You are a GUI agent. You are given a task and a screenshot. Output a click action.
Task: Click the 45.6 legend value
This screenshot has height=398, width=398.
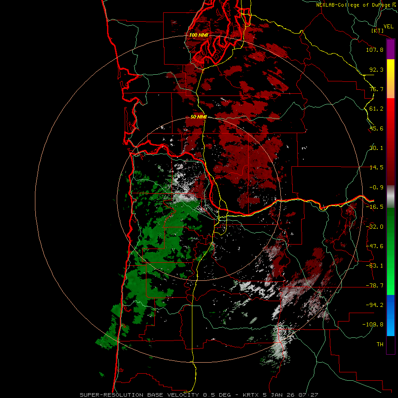[376, 128]
